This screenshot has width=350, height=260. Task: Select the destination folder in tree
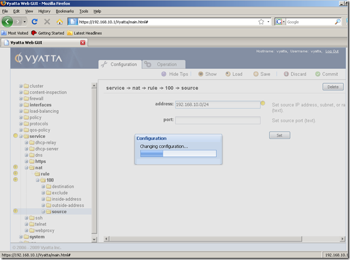coord(62,187)
